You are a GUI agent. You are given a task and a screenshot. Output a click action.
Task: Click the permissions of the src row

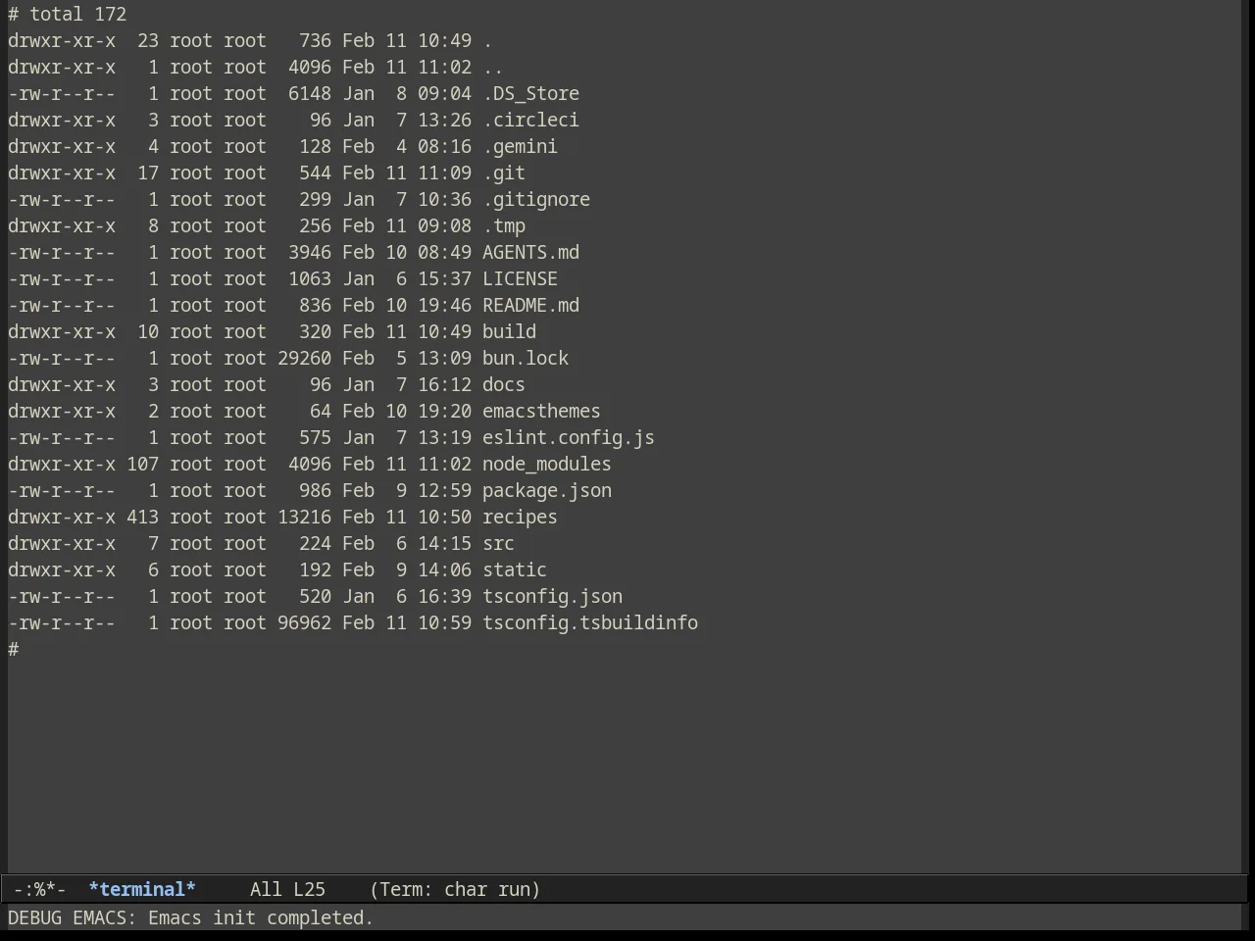point(62,543)
